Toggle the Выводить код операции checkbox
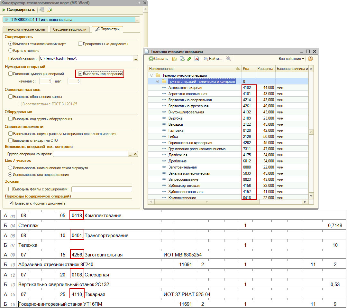Screen dimensions: 347x308 [80, 74]
